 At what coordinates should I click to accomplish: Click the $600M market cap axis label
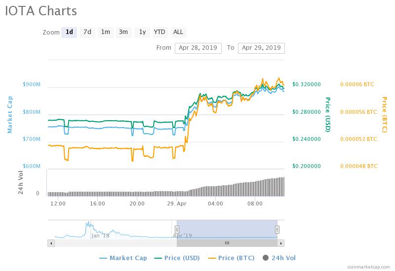pyautogui.click(x=32, y=166)
